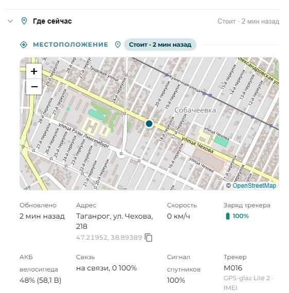
Task: Zoom out the map with minus button
Action: (x=34, y=87)
